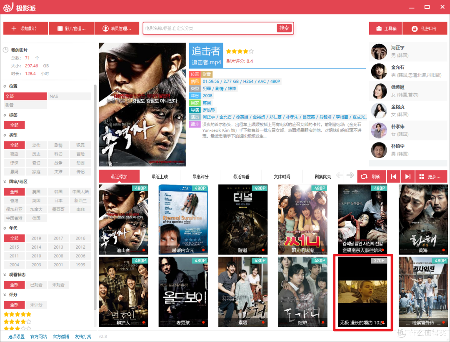Viewport: 450px width, 342px height.
Task: Jump to first page icon
Action: coord(393,177)
